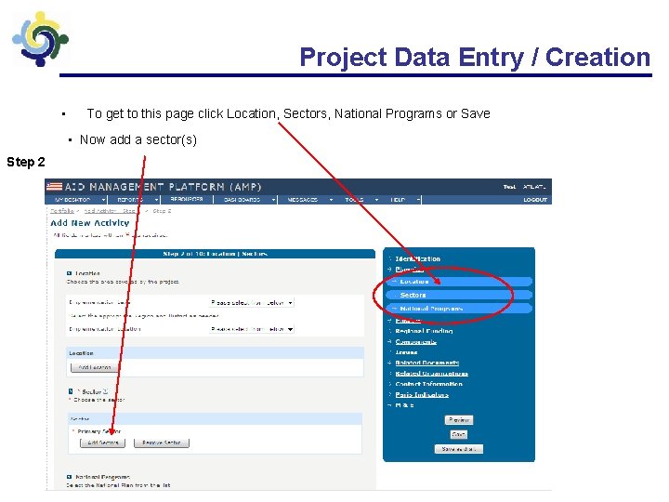Click the dropdown arrow beside REPORTS

(x=156, y=200)
